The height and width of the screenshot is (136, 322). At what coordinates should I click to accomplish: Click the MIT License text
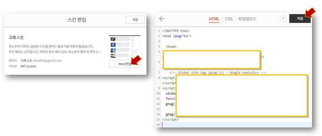click(28, 66)
